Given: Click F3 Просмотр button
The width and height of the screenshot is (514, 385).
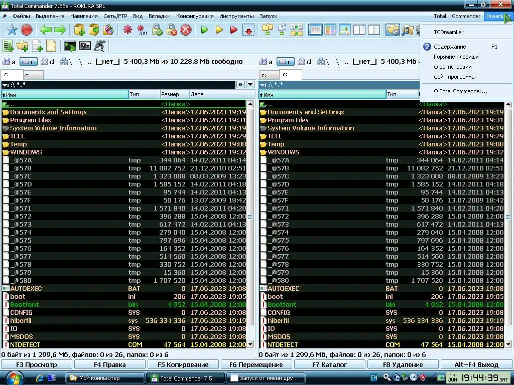Looking at the screenshot, I should (x=36, y=364).
